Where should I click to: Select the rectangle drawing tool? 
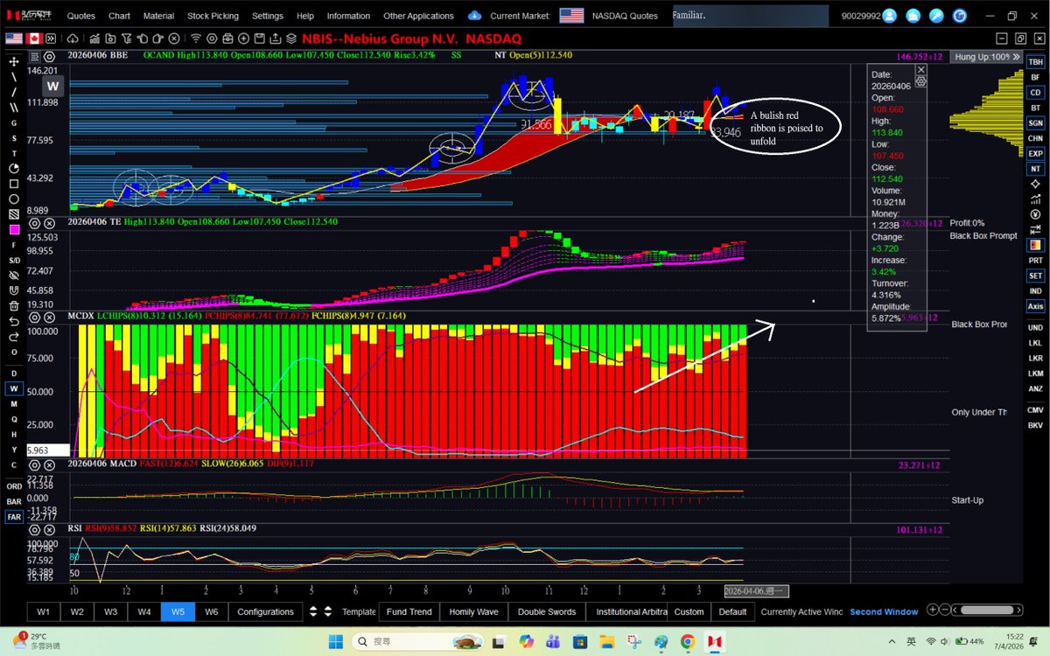pos(14,184)
